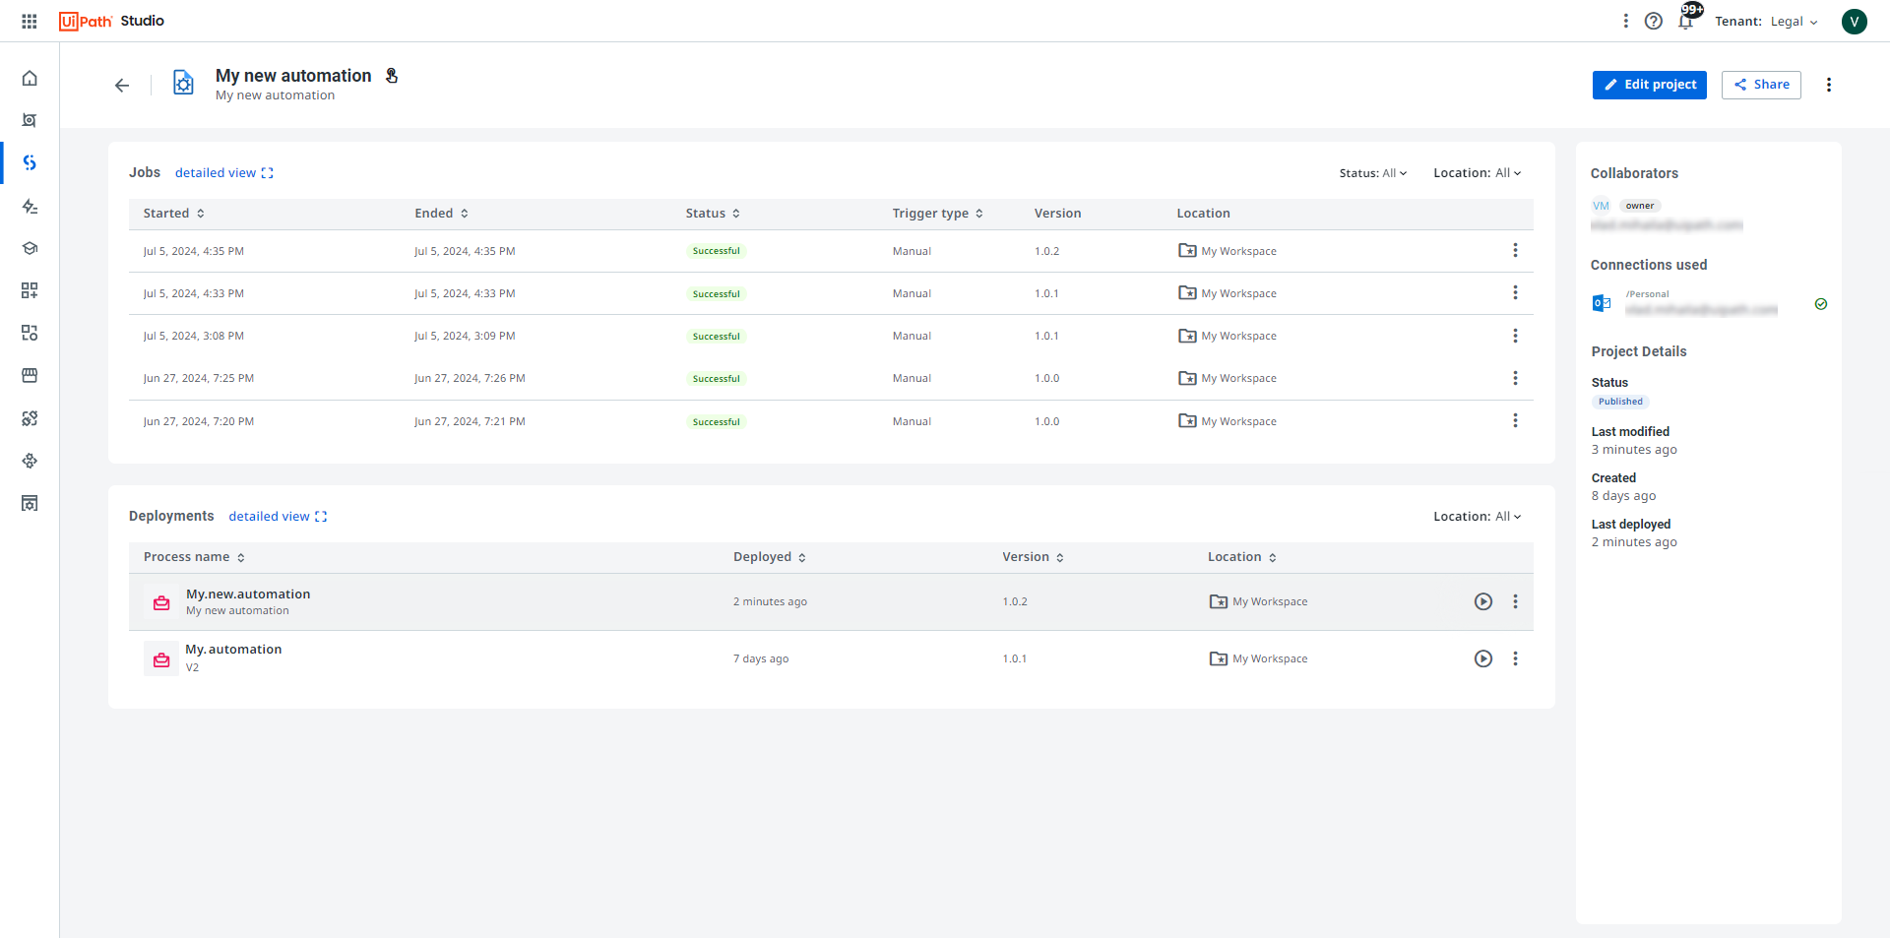Screen dimensions: 1890x938
Task: Open the app launcher grid icon
Action: [30, 21]
